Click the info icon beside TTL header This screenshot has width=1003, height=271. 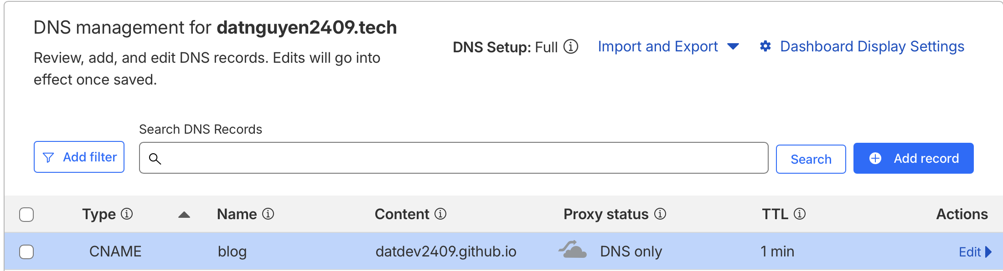[x=800, y=214]
